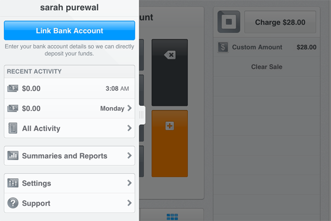The height and width of the screenshot is (221, 331).
Task: Click the Charge $28.00 button
Action: tap(280, 22)
